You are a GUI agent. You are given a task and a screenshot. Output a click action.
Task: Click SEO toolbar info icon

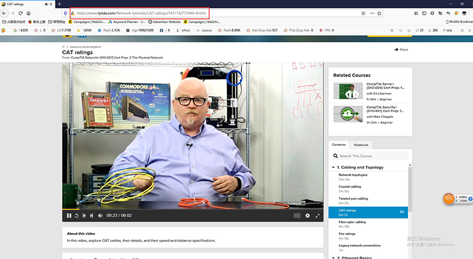(392, 31)
